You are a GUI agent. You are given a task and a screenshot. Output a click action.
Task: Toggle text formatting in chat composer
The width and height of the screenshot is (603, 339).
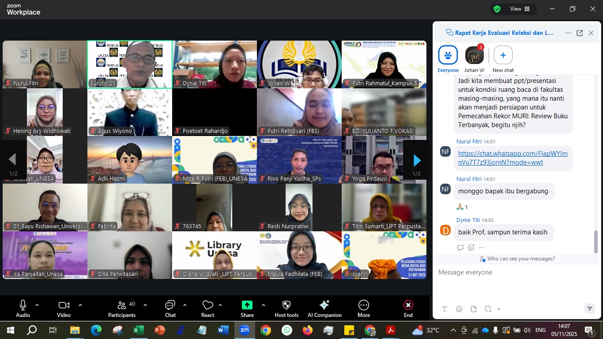445,309
